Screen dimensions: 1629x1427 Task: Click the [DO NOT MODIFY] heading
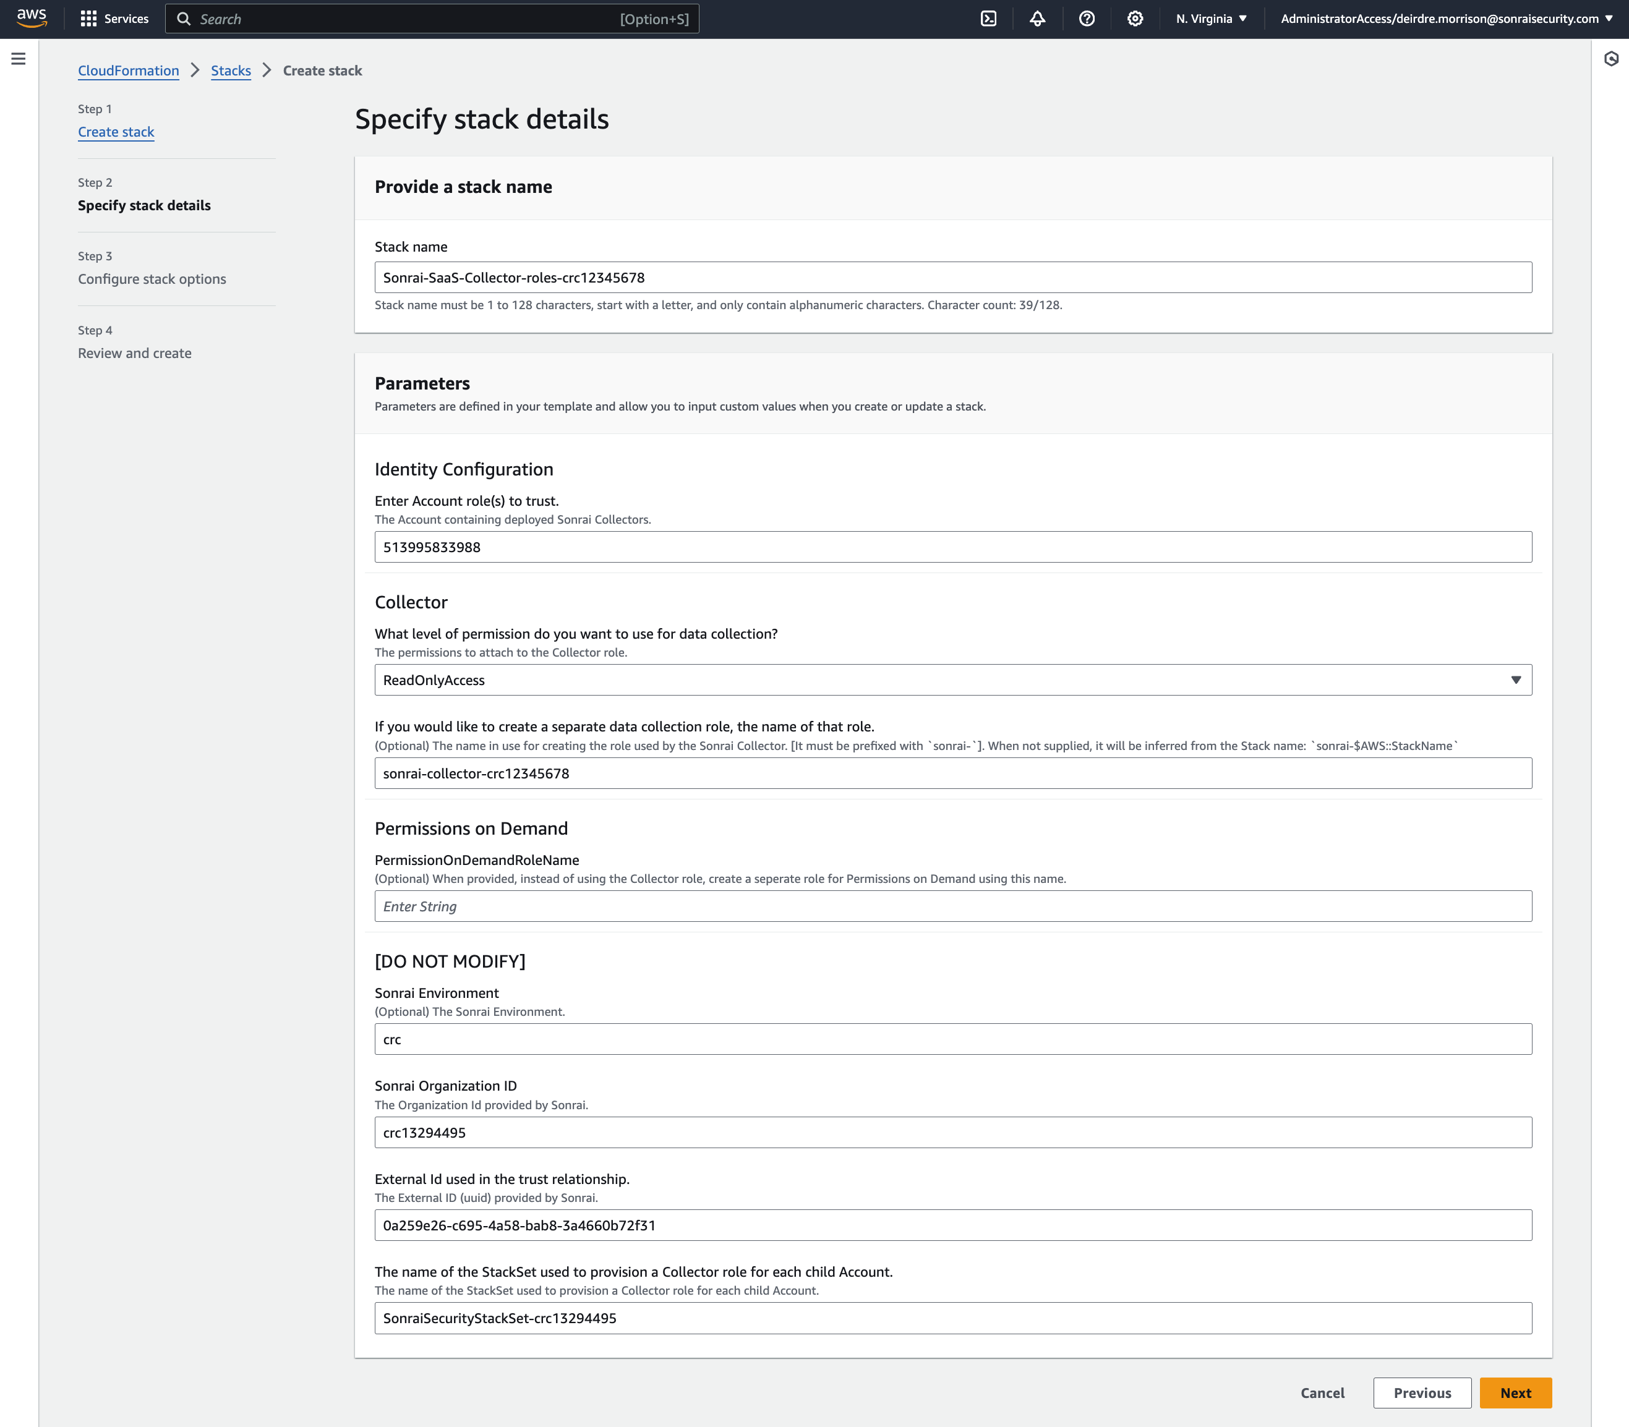(x=450, y=961)
